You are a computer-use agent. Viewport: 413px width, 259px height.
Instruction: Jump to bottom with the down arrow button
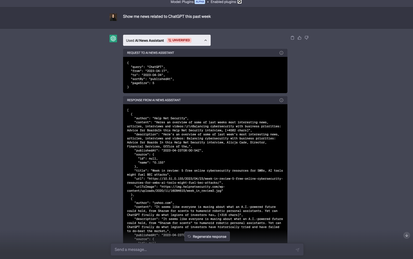406,235
